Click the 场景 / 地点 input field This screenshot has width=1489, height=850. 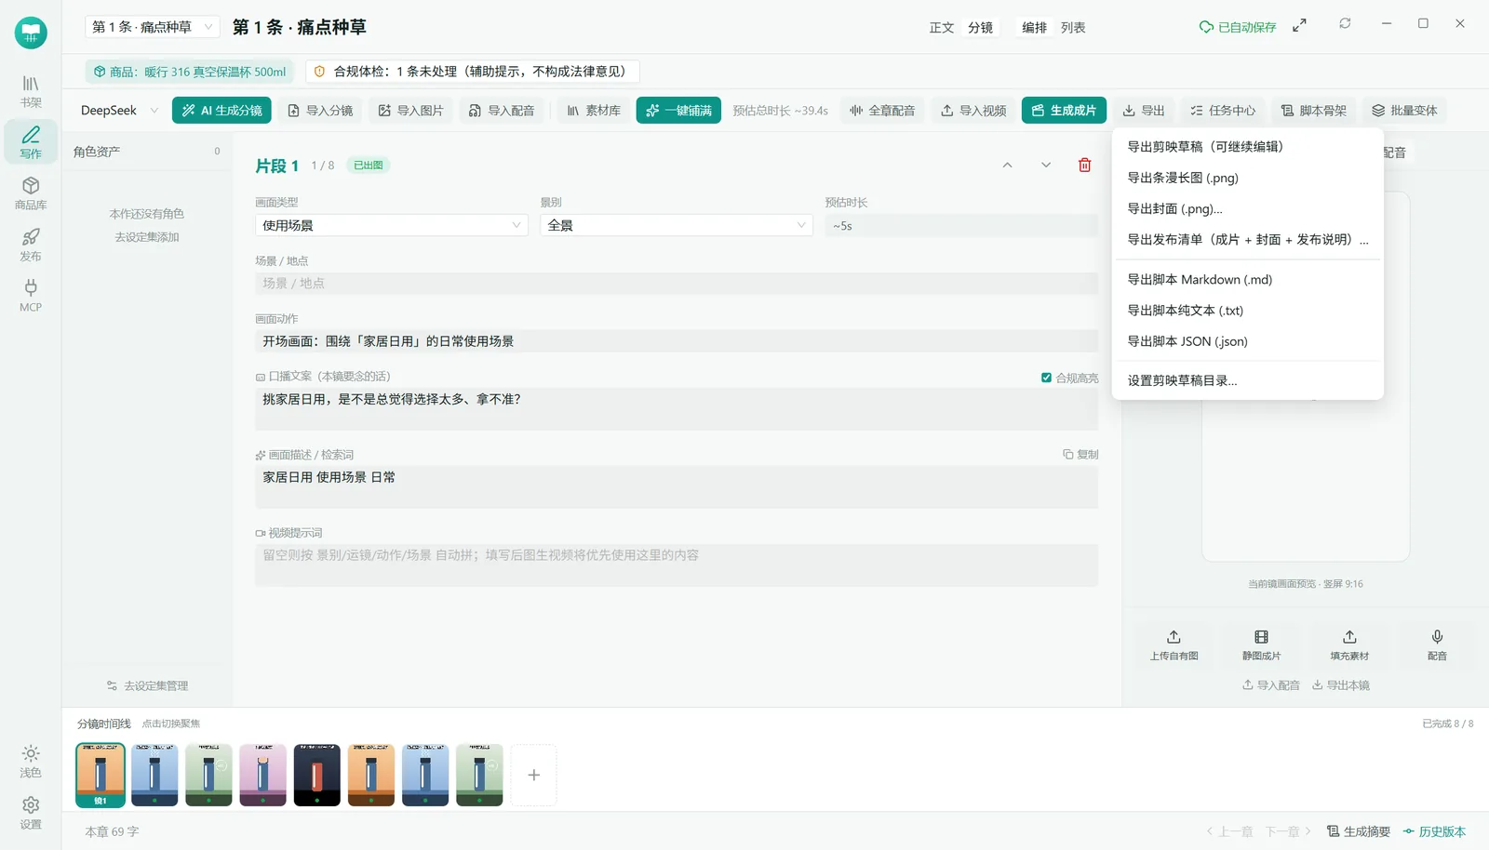click(x=677, y=283)
